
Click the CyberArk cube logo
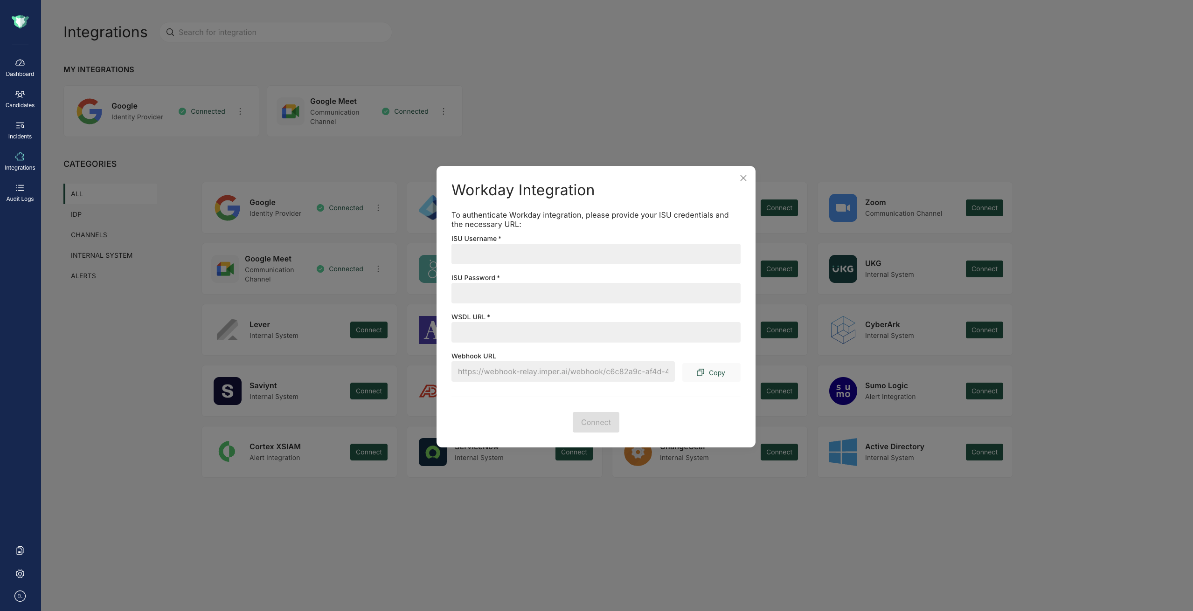(843, 330)
